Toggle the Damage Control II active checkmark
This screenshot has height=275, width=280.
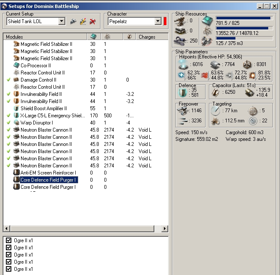(x=8, y=79)
